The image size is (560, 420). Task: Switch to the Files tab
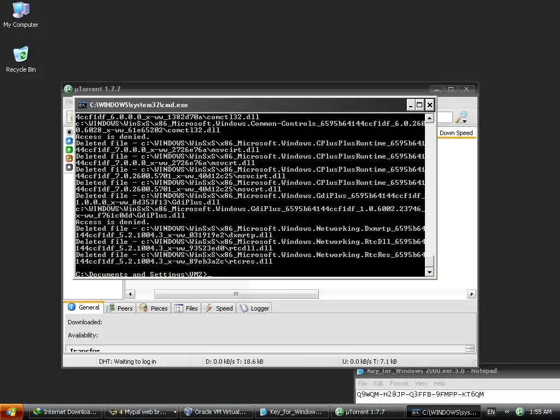tap(186, 308)
